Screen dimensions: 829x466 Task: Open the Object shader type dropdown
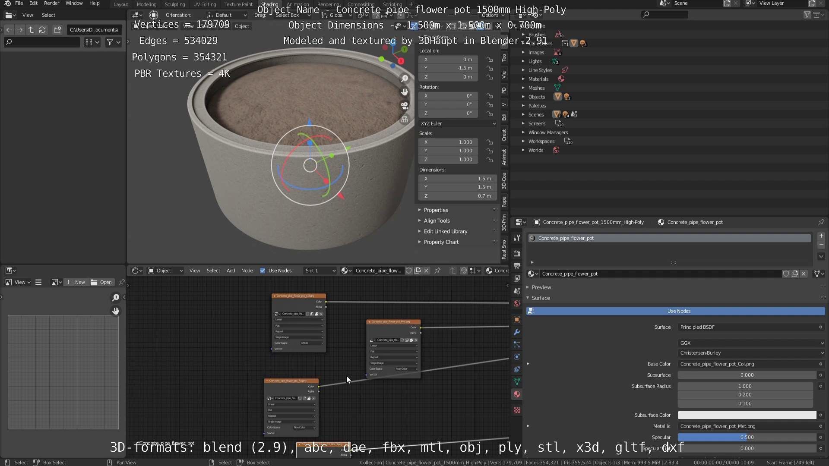[165, 271]
